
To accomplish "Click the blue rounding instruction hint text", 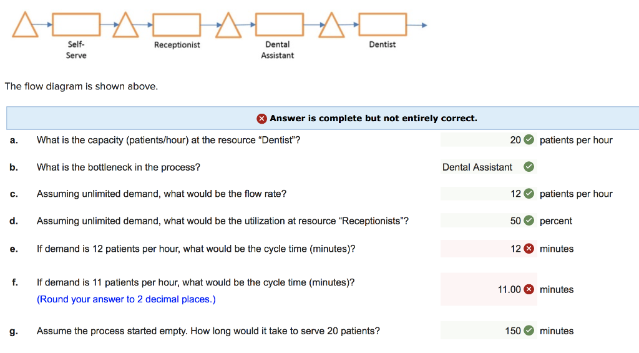I will point(126,299).
